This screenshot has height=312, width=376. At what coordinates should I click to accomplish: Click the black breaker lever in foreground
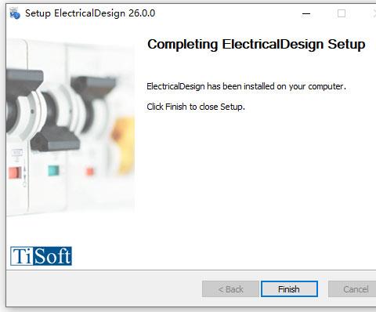click(x=55, y=139)
